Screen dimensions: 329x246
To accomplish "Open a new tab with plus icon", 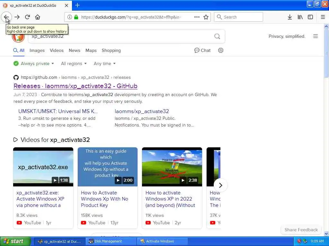I will [77, 5].
